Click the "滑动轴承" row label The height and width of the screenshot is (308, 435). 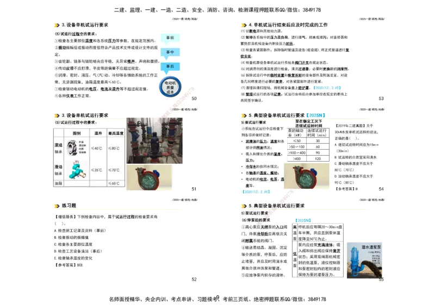58,170
